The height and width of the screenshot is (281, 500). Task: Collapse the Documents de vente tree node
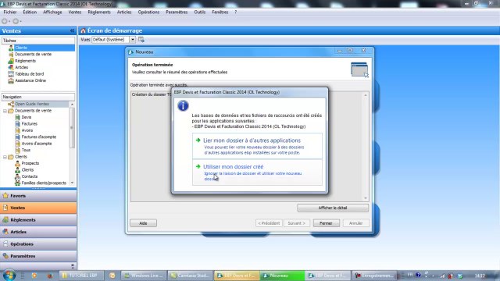coord(5,111)
